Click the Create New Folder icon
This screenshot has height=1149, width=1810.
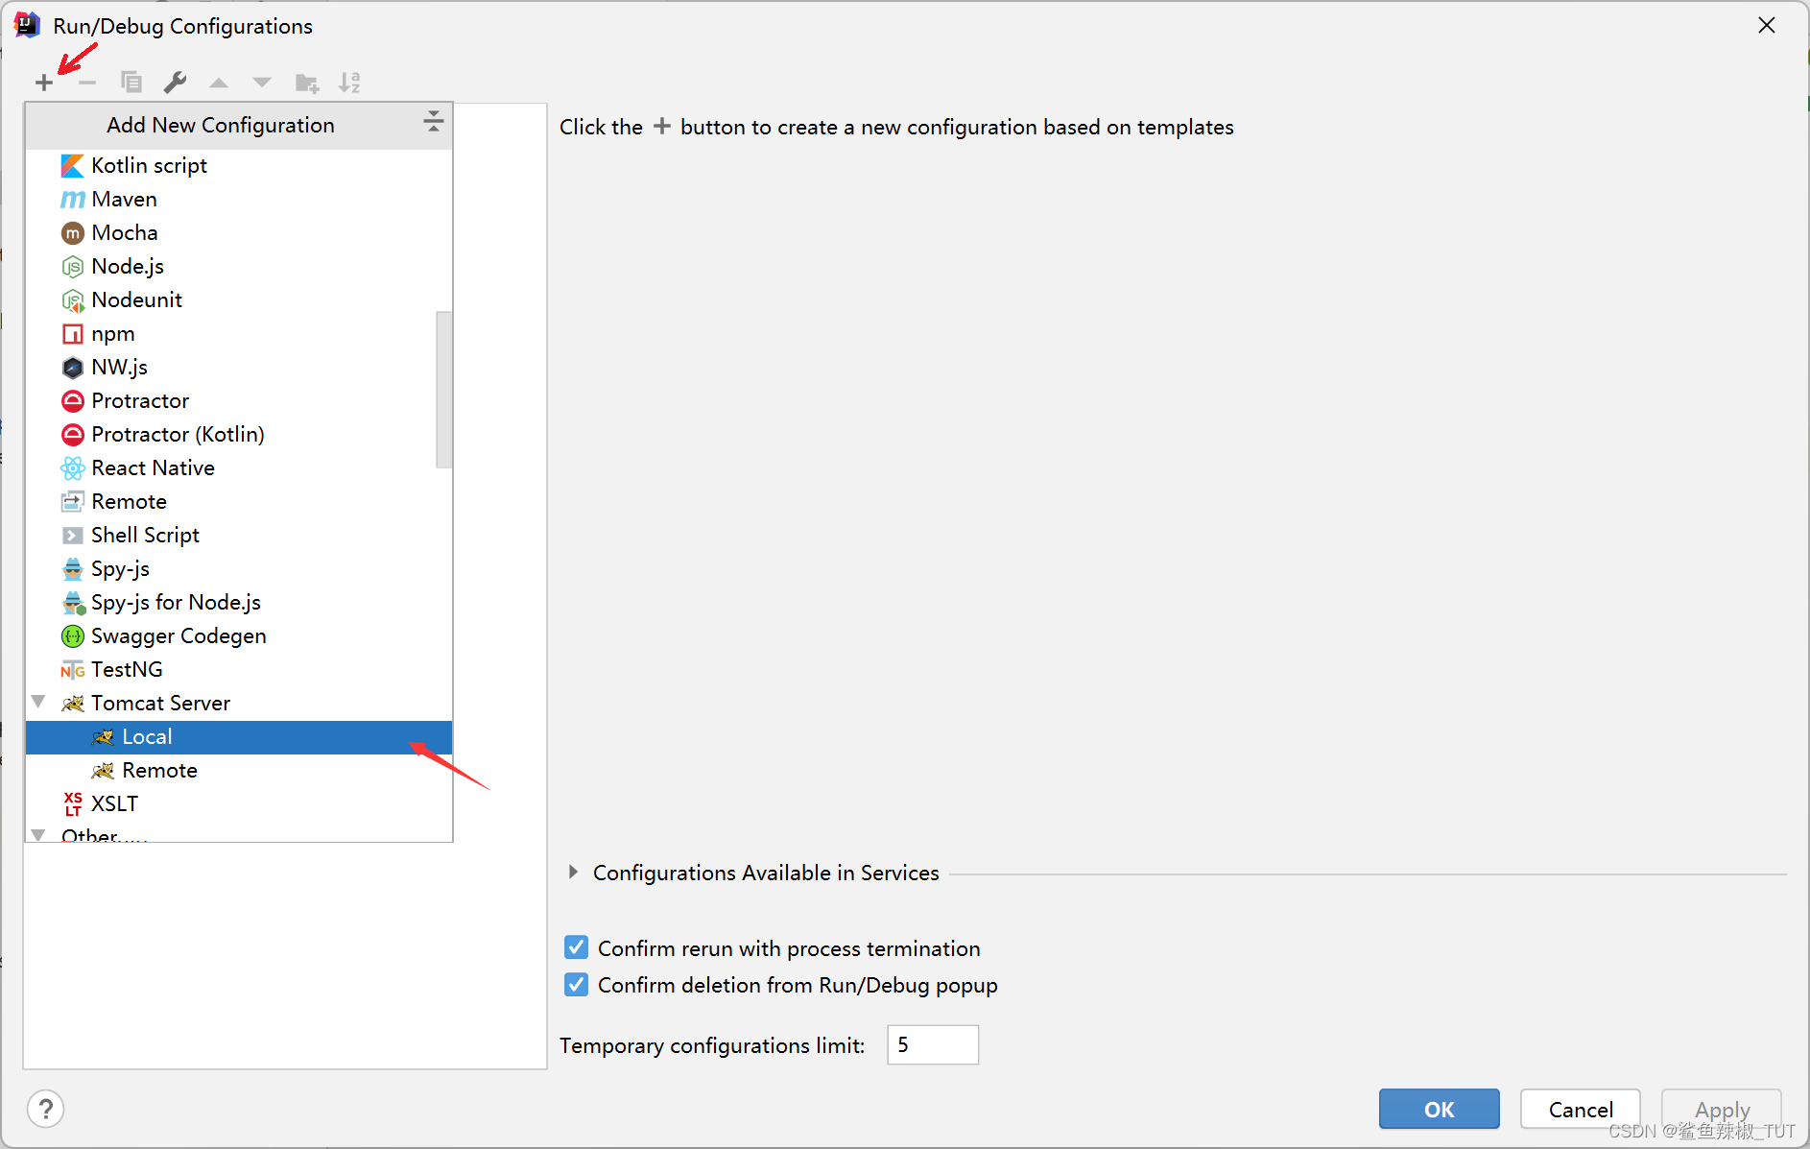click(307, 83)
